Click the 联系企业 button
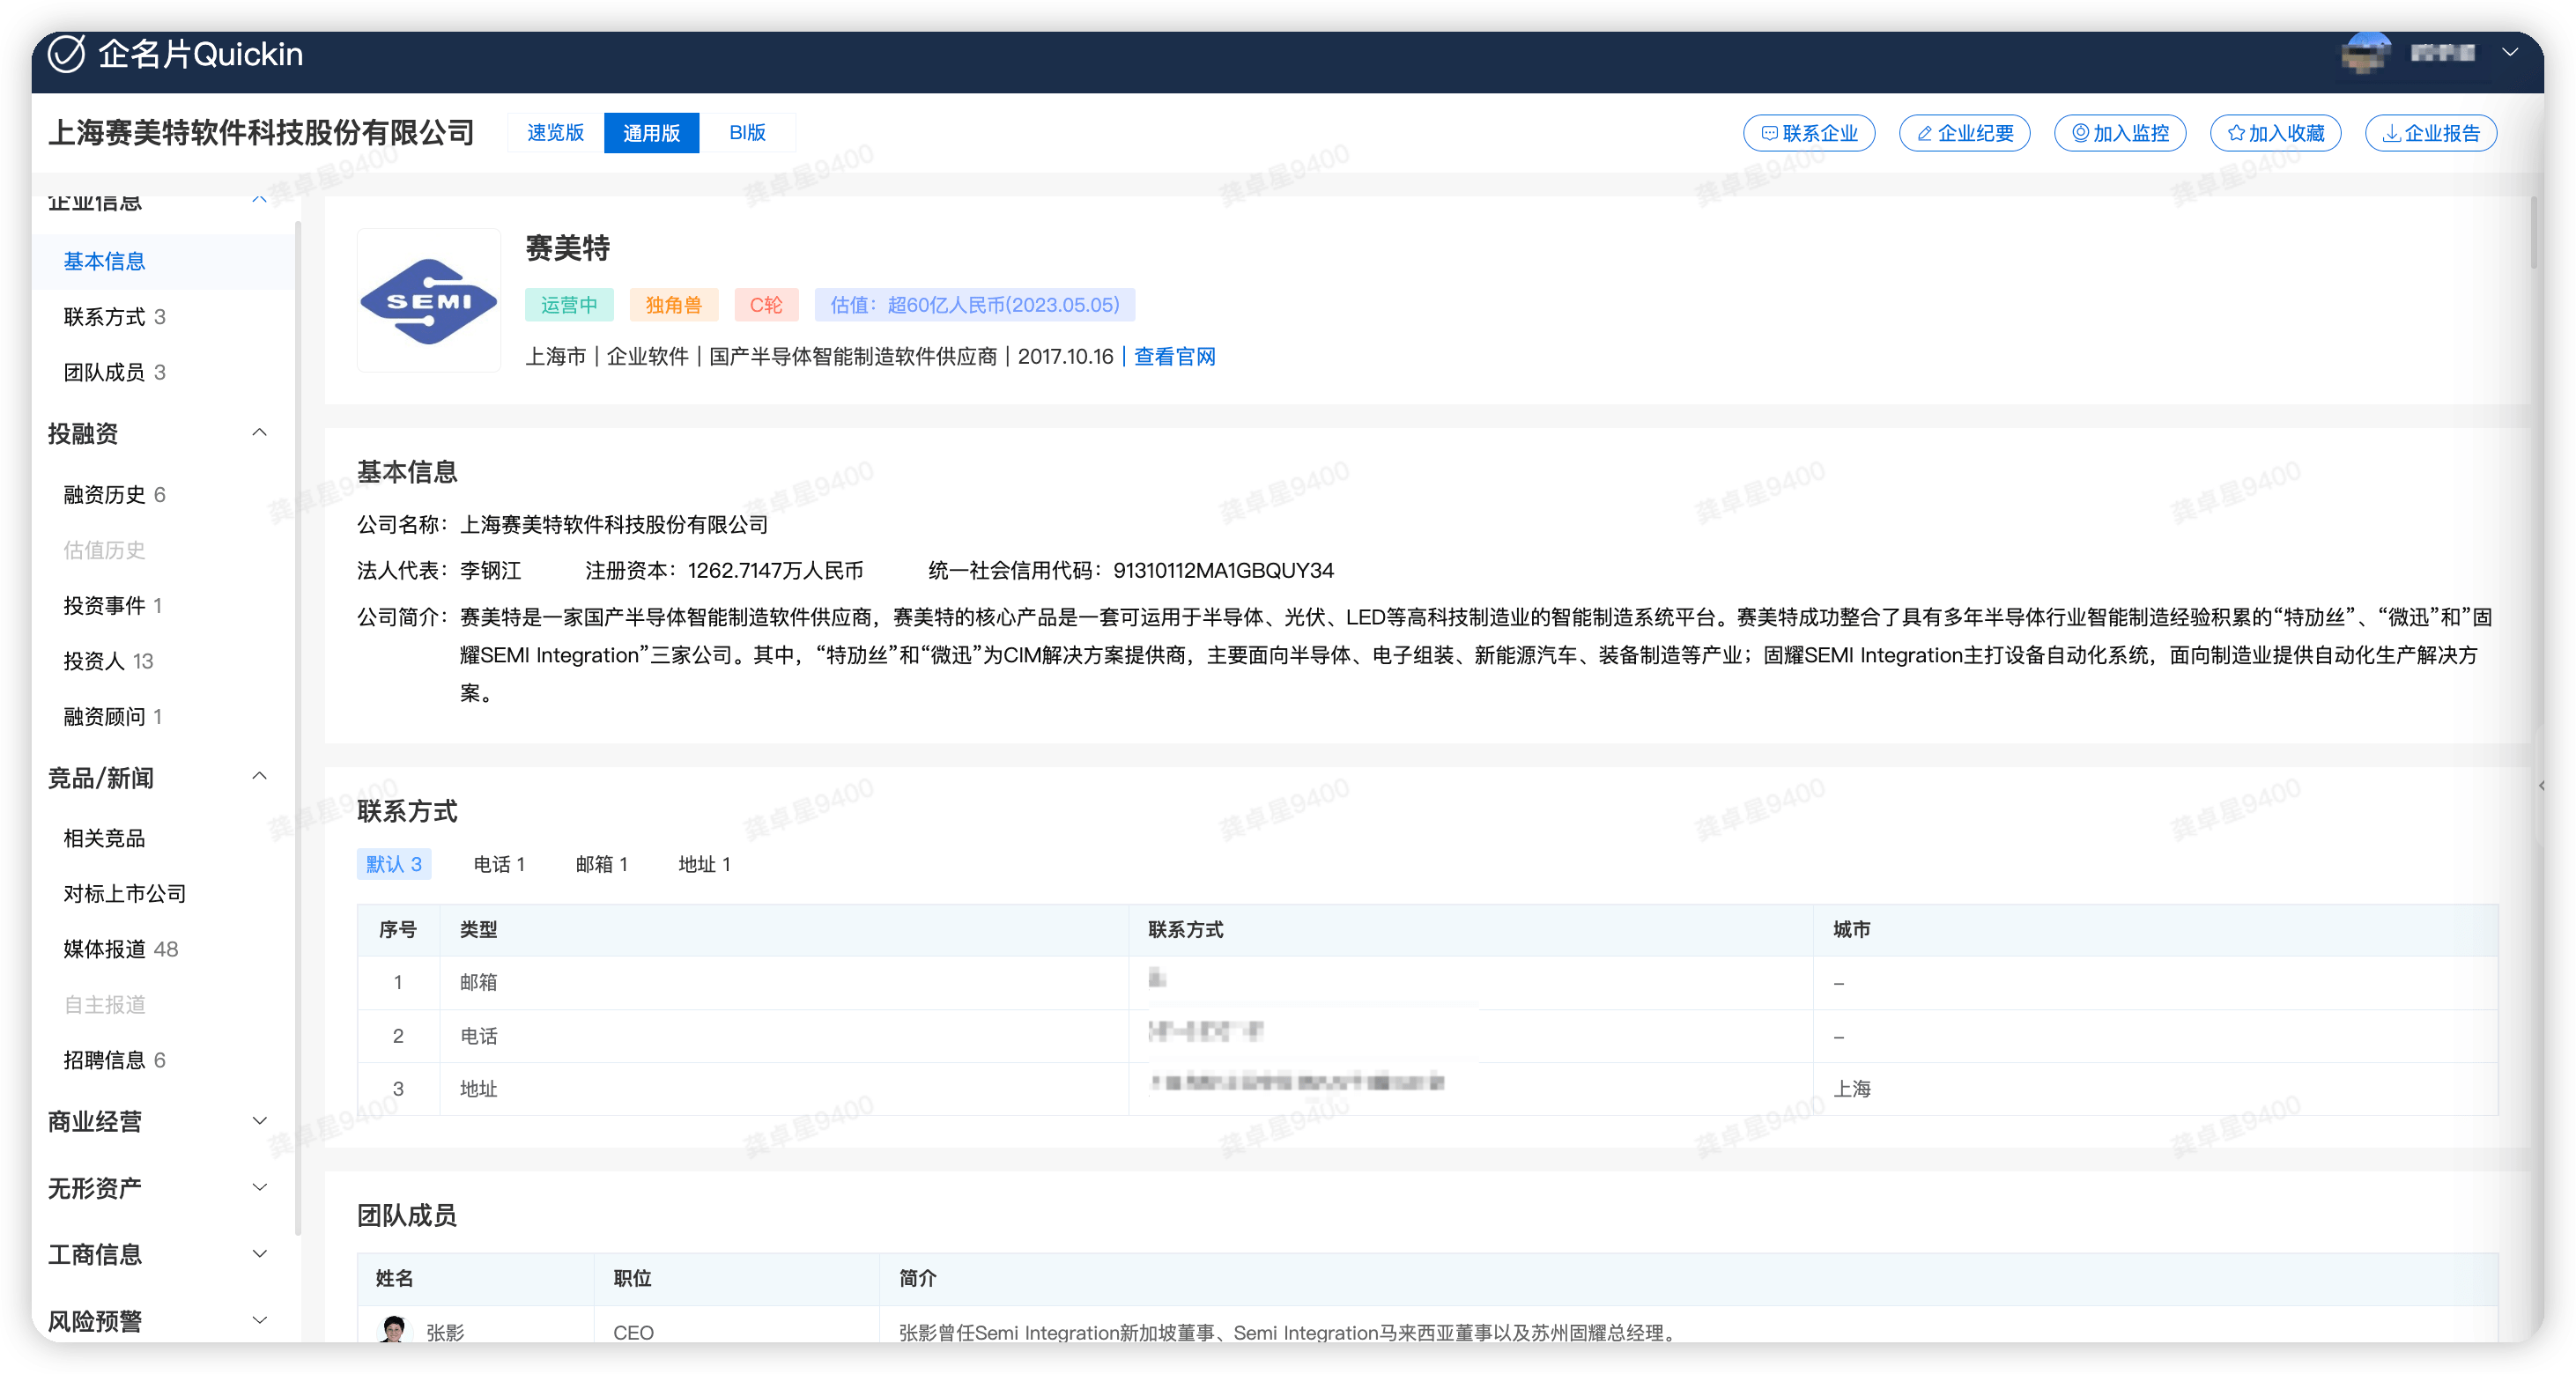The width and height of the screenshot is (2576, 1374). tap(1809, 133)
